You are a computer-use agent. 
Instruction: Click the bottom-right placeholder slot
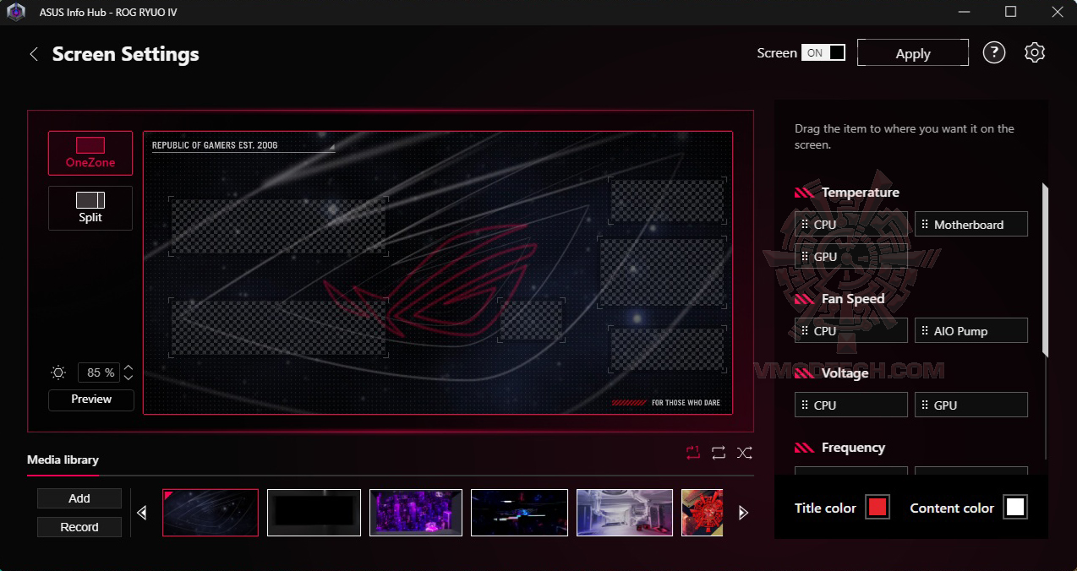coord(668,349)
